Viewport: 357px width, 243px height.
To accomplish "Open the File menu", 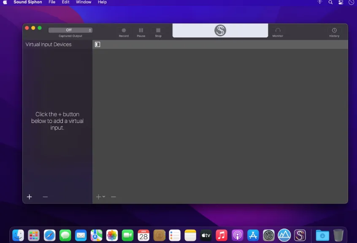I will [x=52, y=2].
